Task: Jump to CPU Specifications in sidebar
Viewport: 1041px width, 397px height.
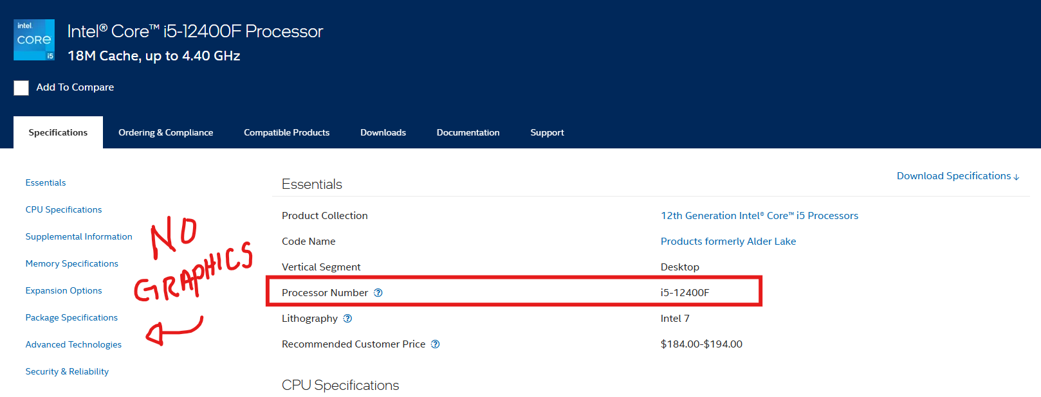Action: [x=64, y=209]
